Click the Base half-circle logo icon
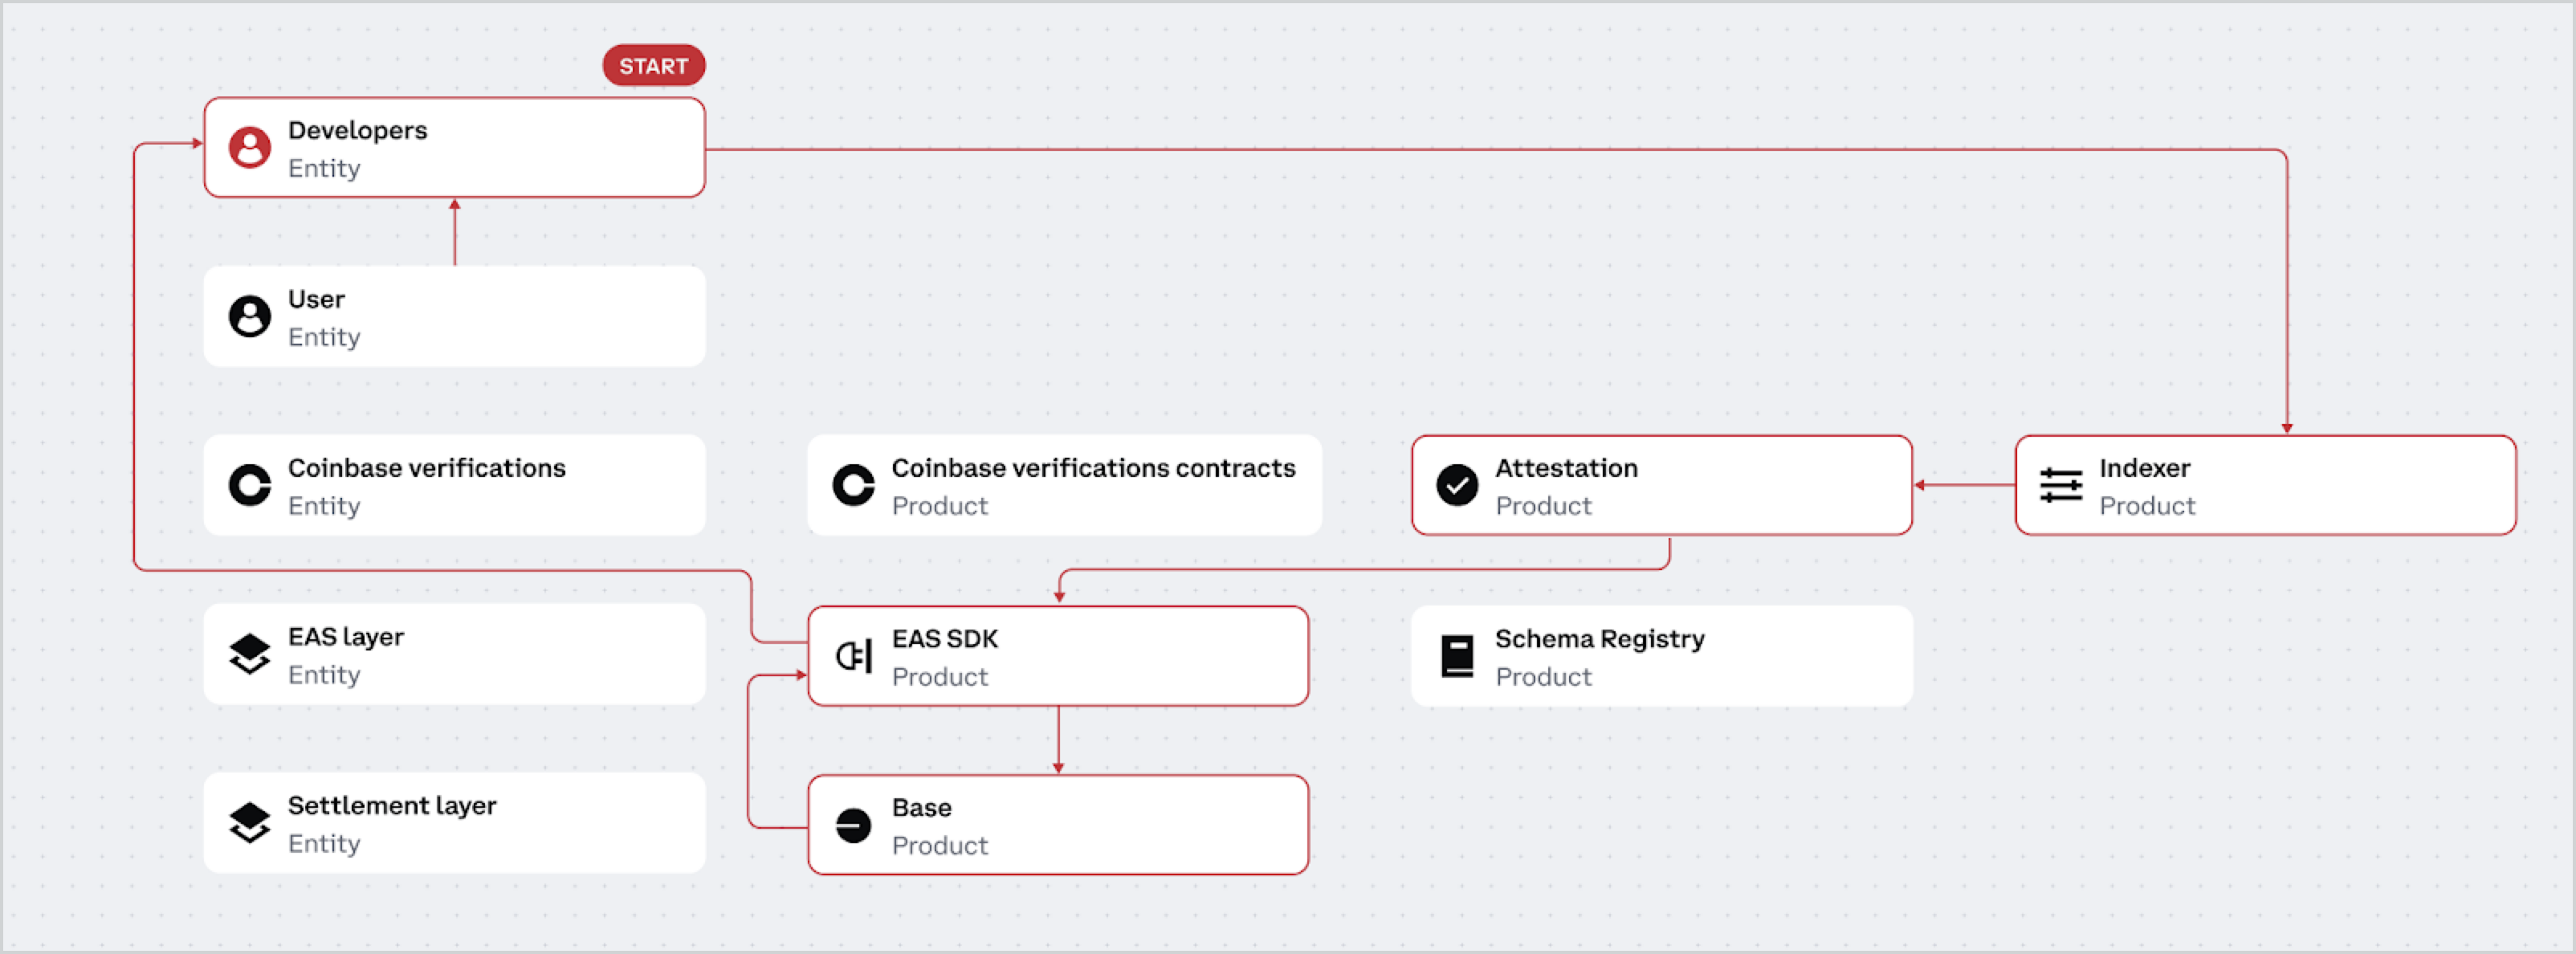Screen dimensions: 2576x954 pyautogui.click(x=854, y=825)
